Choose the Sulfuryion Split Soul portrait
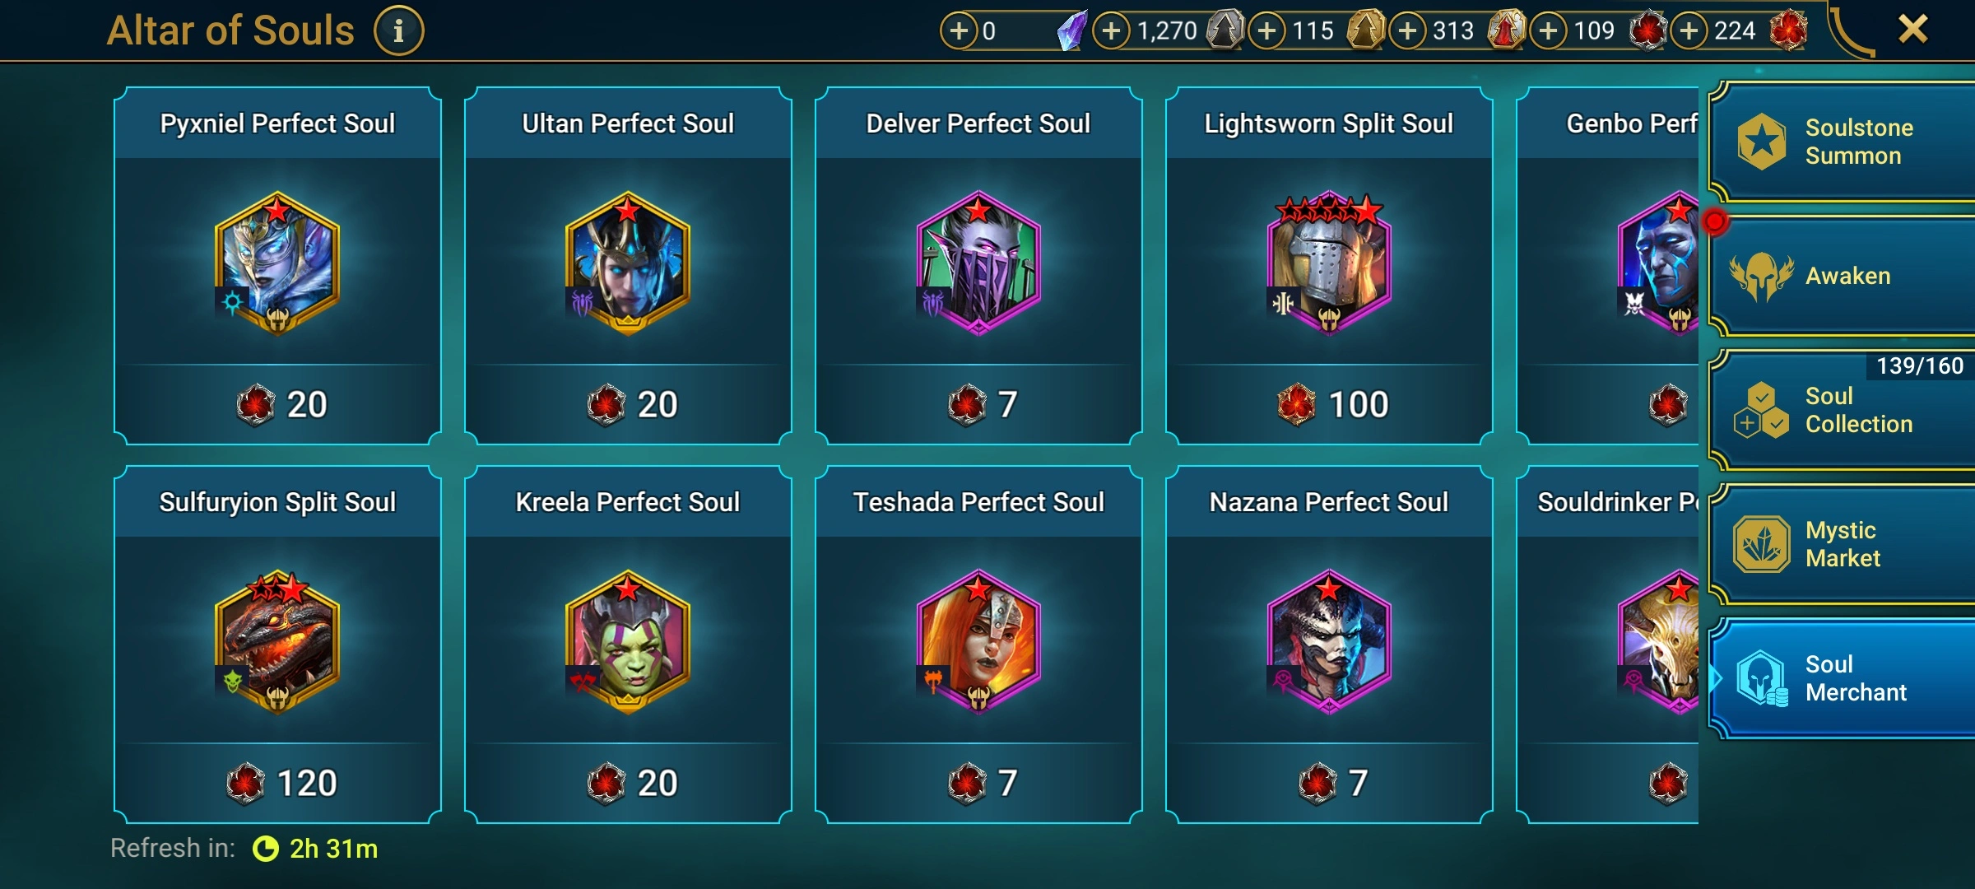 (x=277, y=642)
